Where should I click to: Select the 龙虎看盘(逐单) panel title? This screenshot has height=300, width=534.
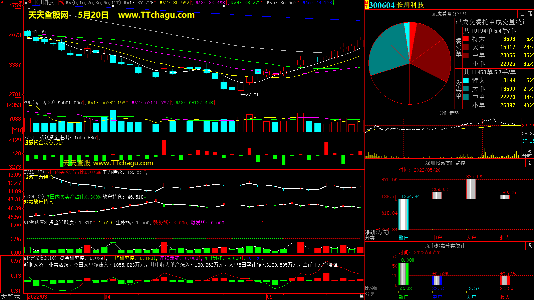(449, 14)
